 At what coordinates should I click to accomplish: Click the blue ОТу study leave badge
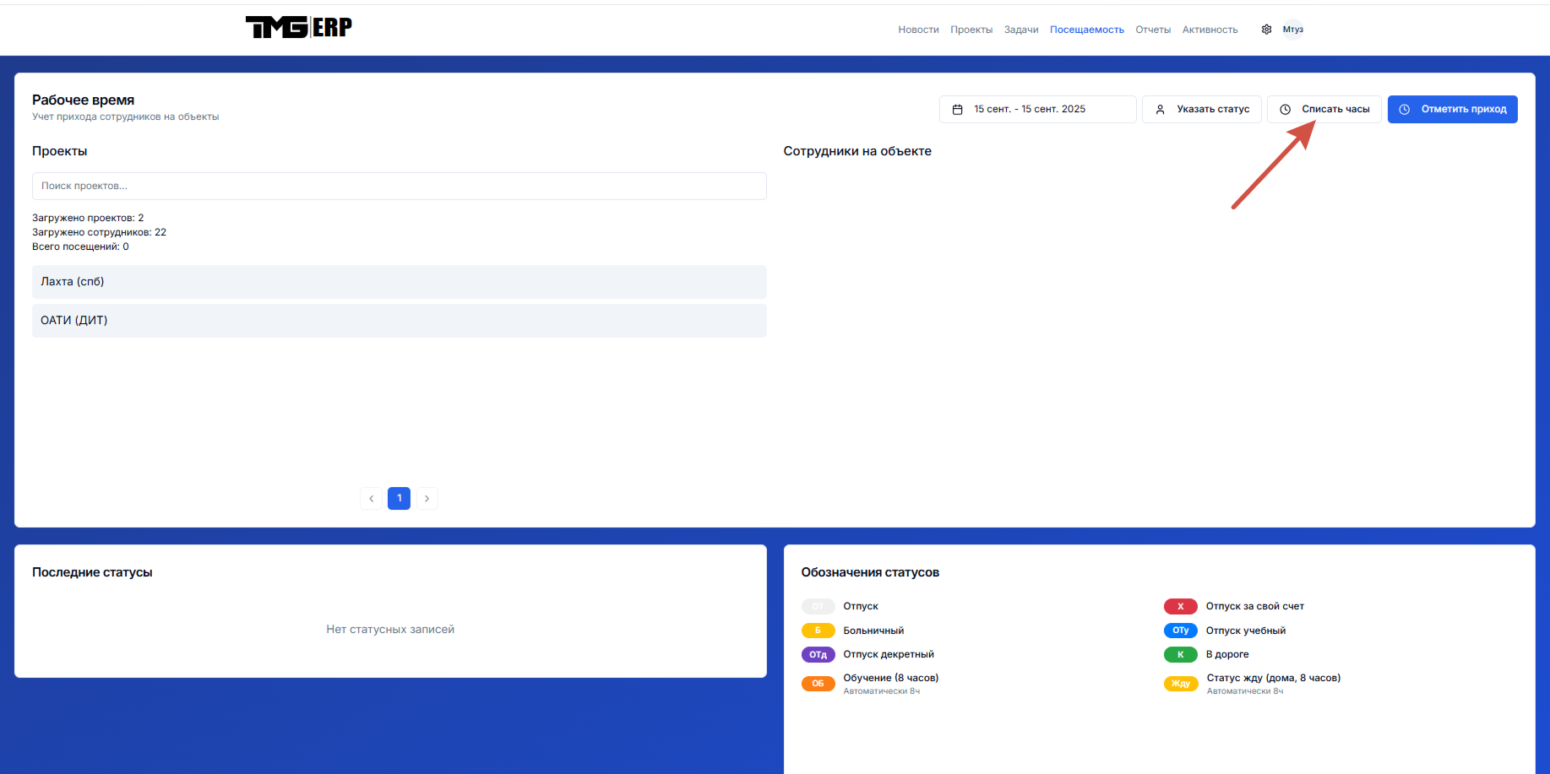click(x=1180, y=631)
